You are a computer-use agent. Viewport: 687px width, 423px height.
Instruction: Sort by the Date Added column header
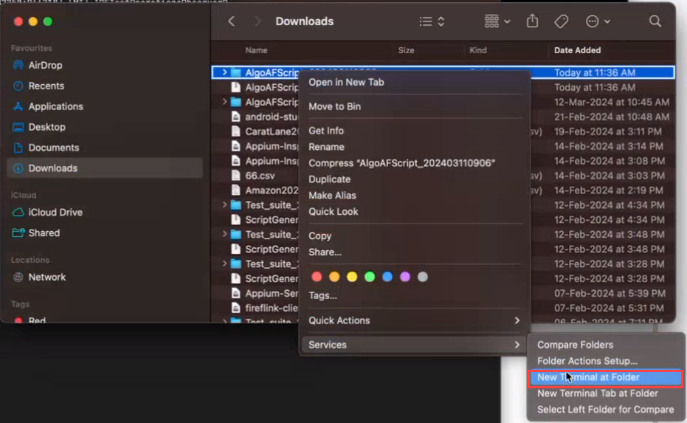[x=578, y=50]
